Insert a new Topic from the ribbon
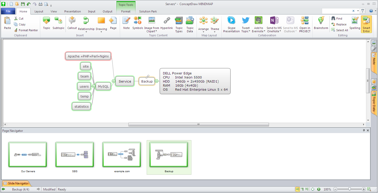Screen dimensions: 378x193 [47, 23]
